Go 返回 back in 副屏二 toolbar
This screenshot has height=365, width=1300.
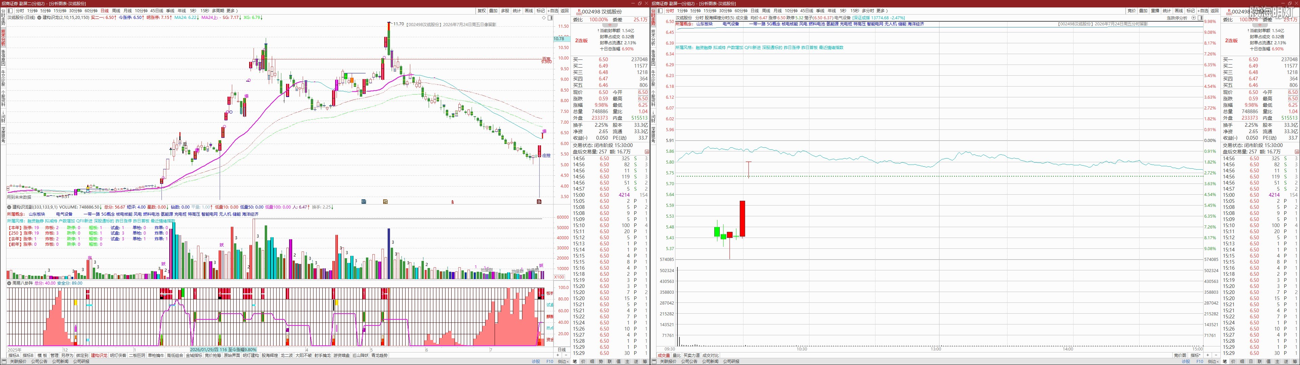coord(564,10)
